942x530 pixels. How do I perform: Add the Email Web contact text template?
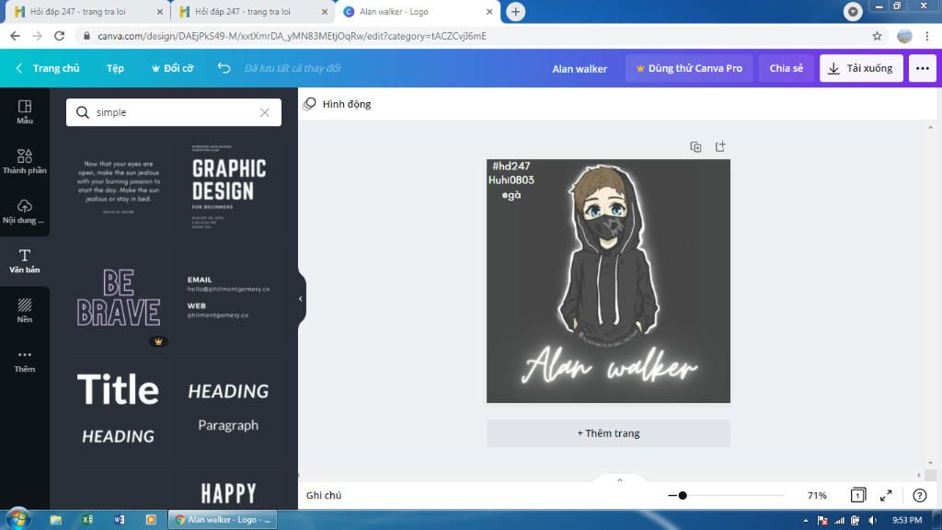pyautogui.click(x=229, y=297)
